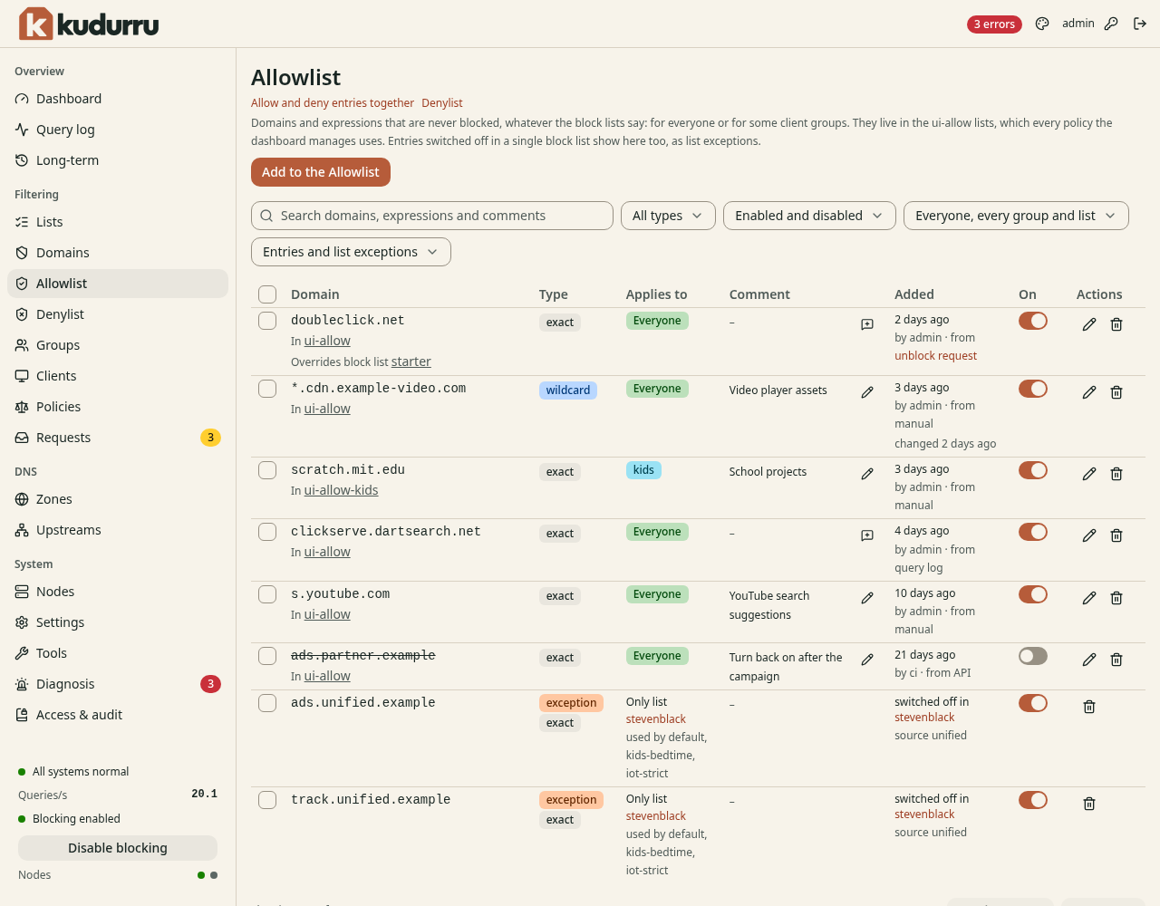1160x906 pixels.
Task: Open Requests in the sidebar
Action: click(x=118, y=438)
